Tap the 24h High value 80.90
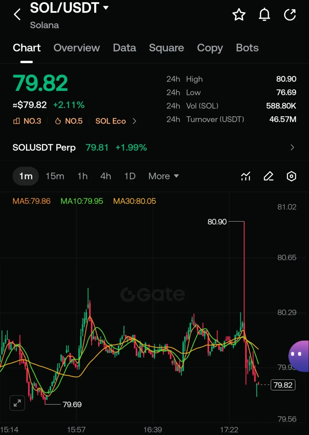This screenshot has height=435, width=309. click(286, 79)
